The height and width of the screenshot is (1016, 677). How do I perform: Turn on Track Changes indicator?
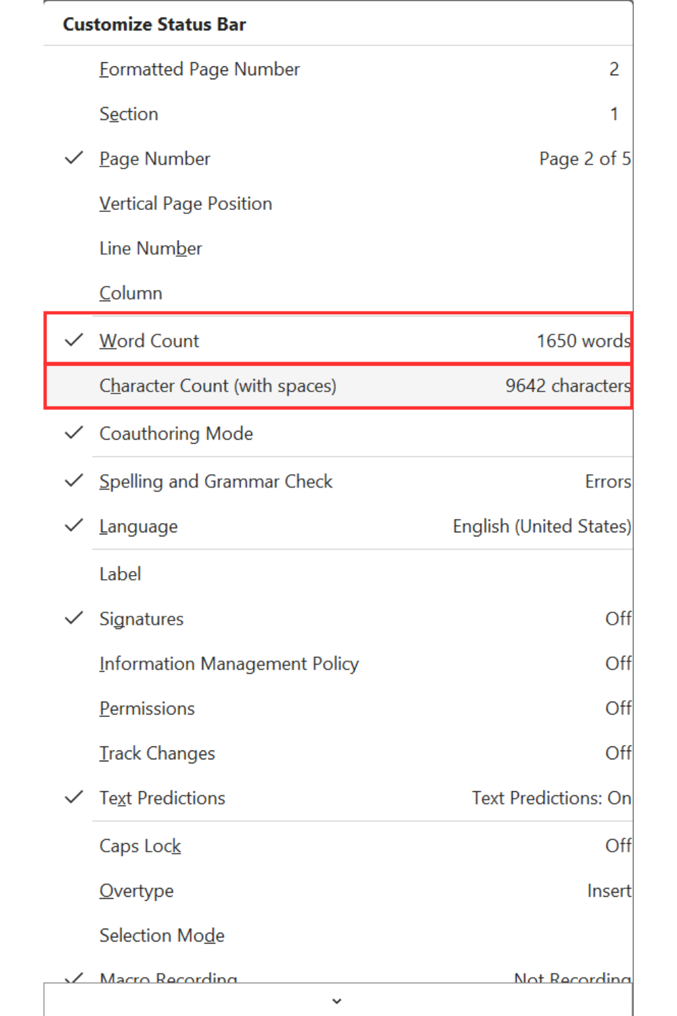338,753
